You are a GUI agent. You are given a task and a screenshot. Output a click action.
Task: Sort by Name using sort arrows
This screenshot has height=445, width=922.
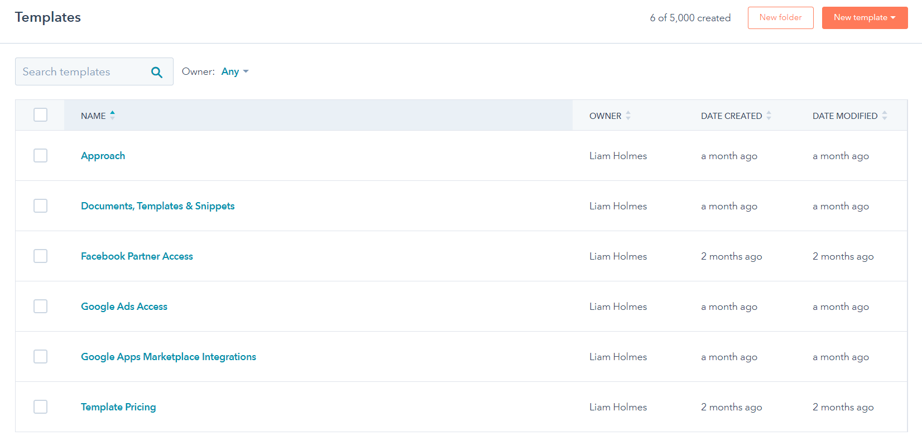(x=112, y=115)
